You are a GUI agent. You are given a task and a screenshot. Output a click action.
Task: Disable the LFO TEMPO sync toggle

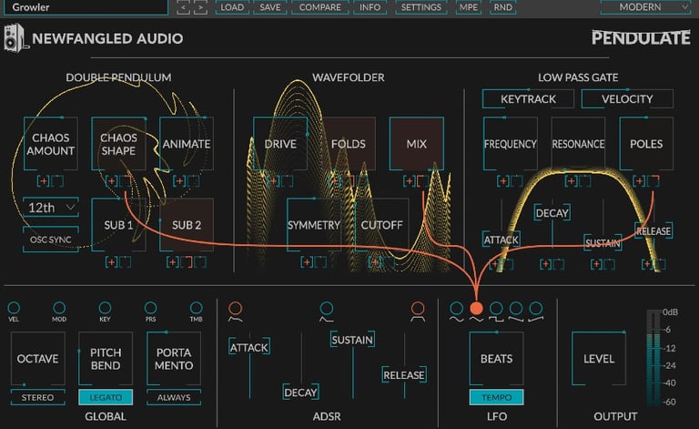(x=497, y=397)
